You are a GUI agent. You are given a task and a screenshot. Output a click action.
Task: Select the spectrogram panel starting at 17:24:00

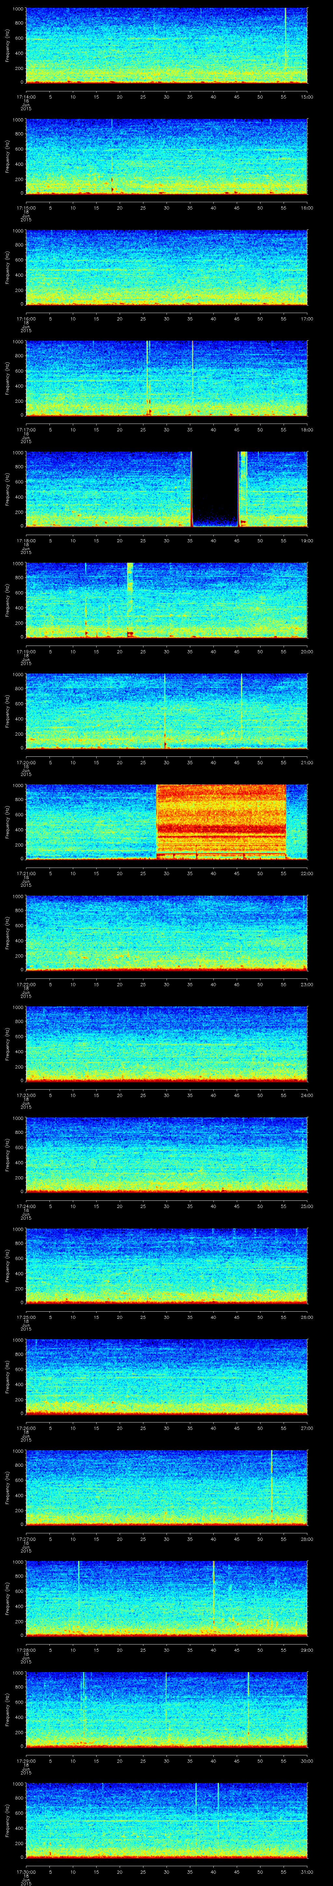point(167,1155)
